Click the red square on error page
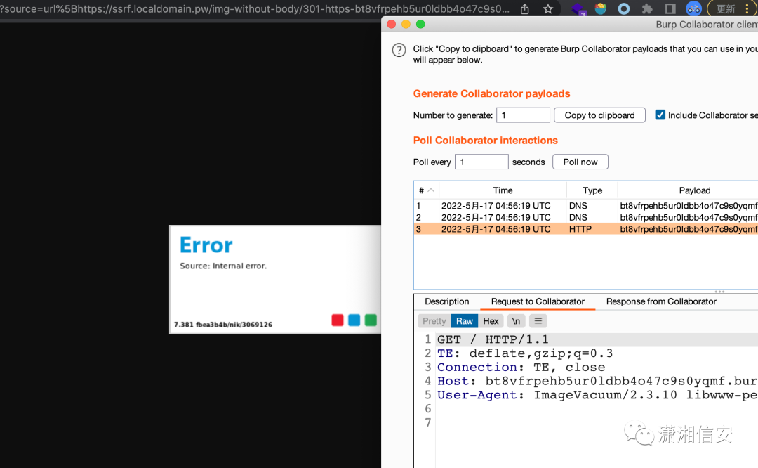The height and width of the screenshot is (468, 758). tap(338, 320)
